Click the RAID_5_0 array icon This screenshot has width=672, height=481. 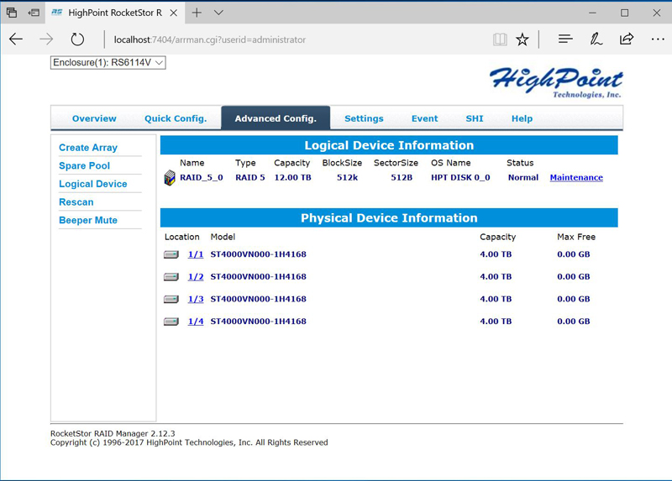(x=170, y=178)
